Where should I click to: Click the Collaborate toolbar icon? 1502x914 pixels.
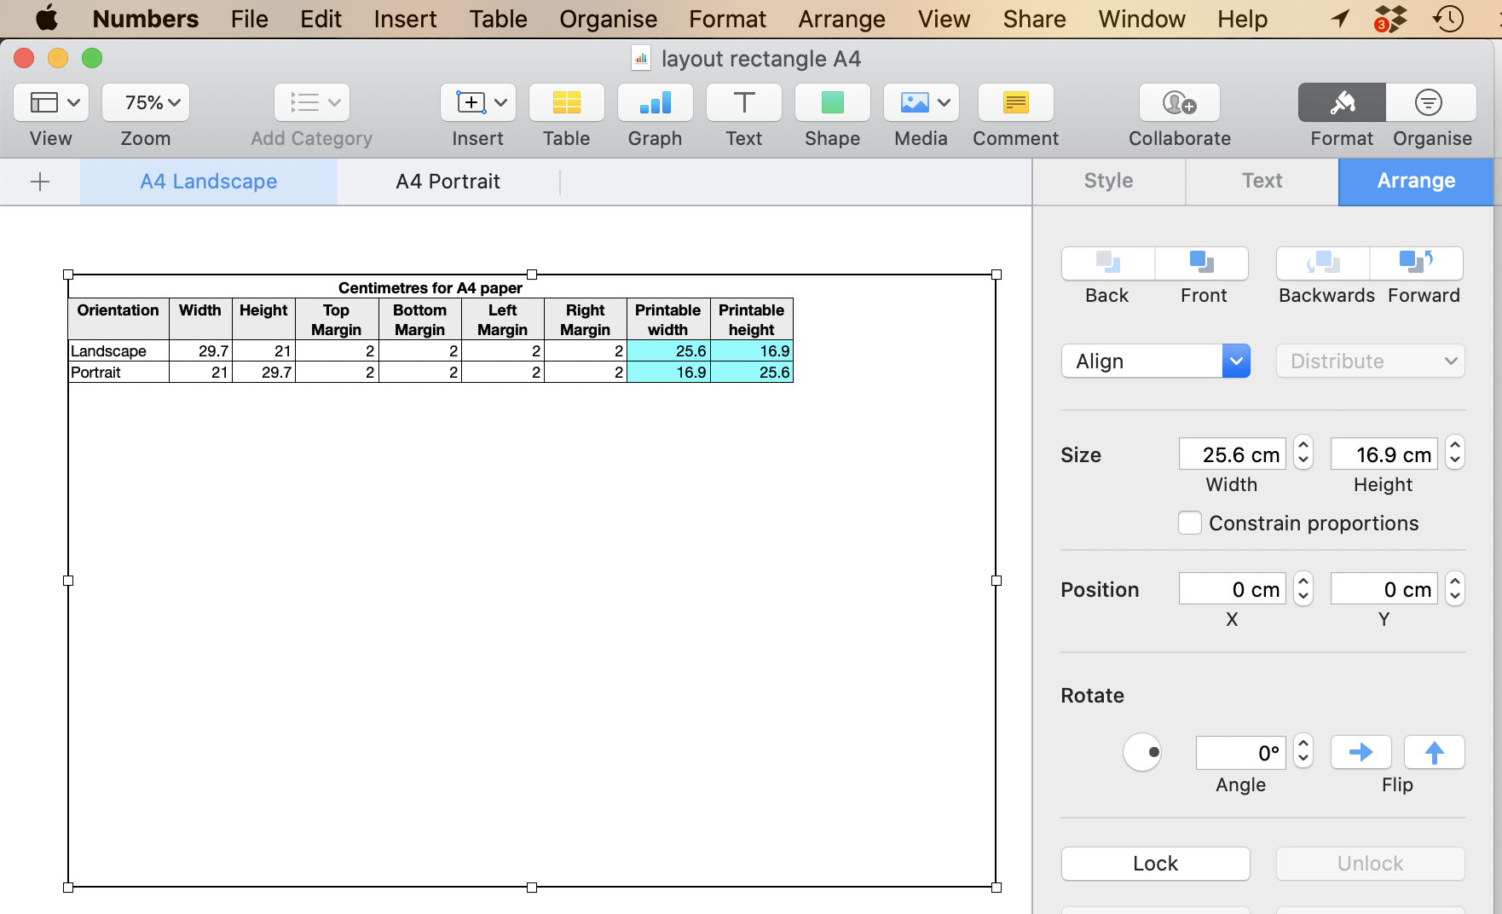point(1180,103)
